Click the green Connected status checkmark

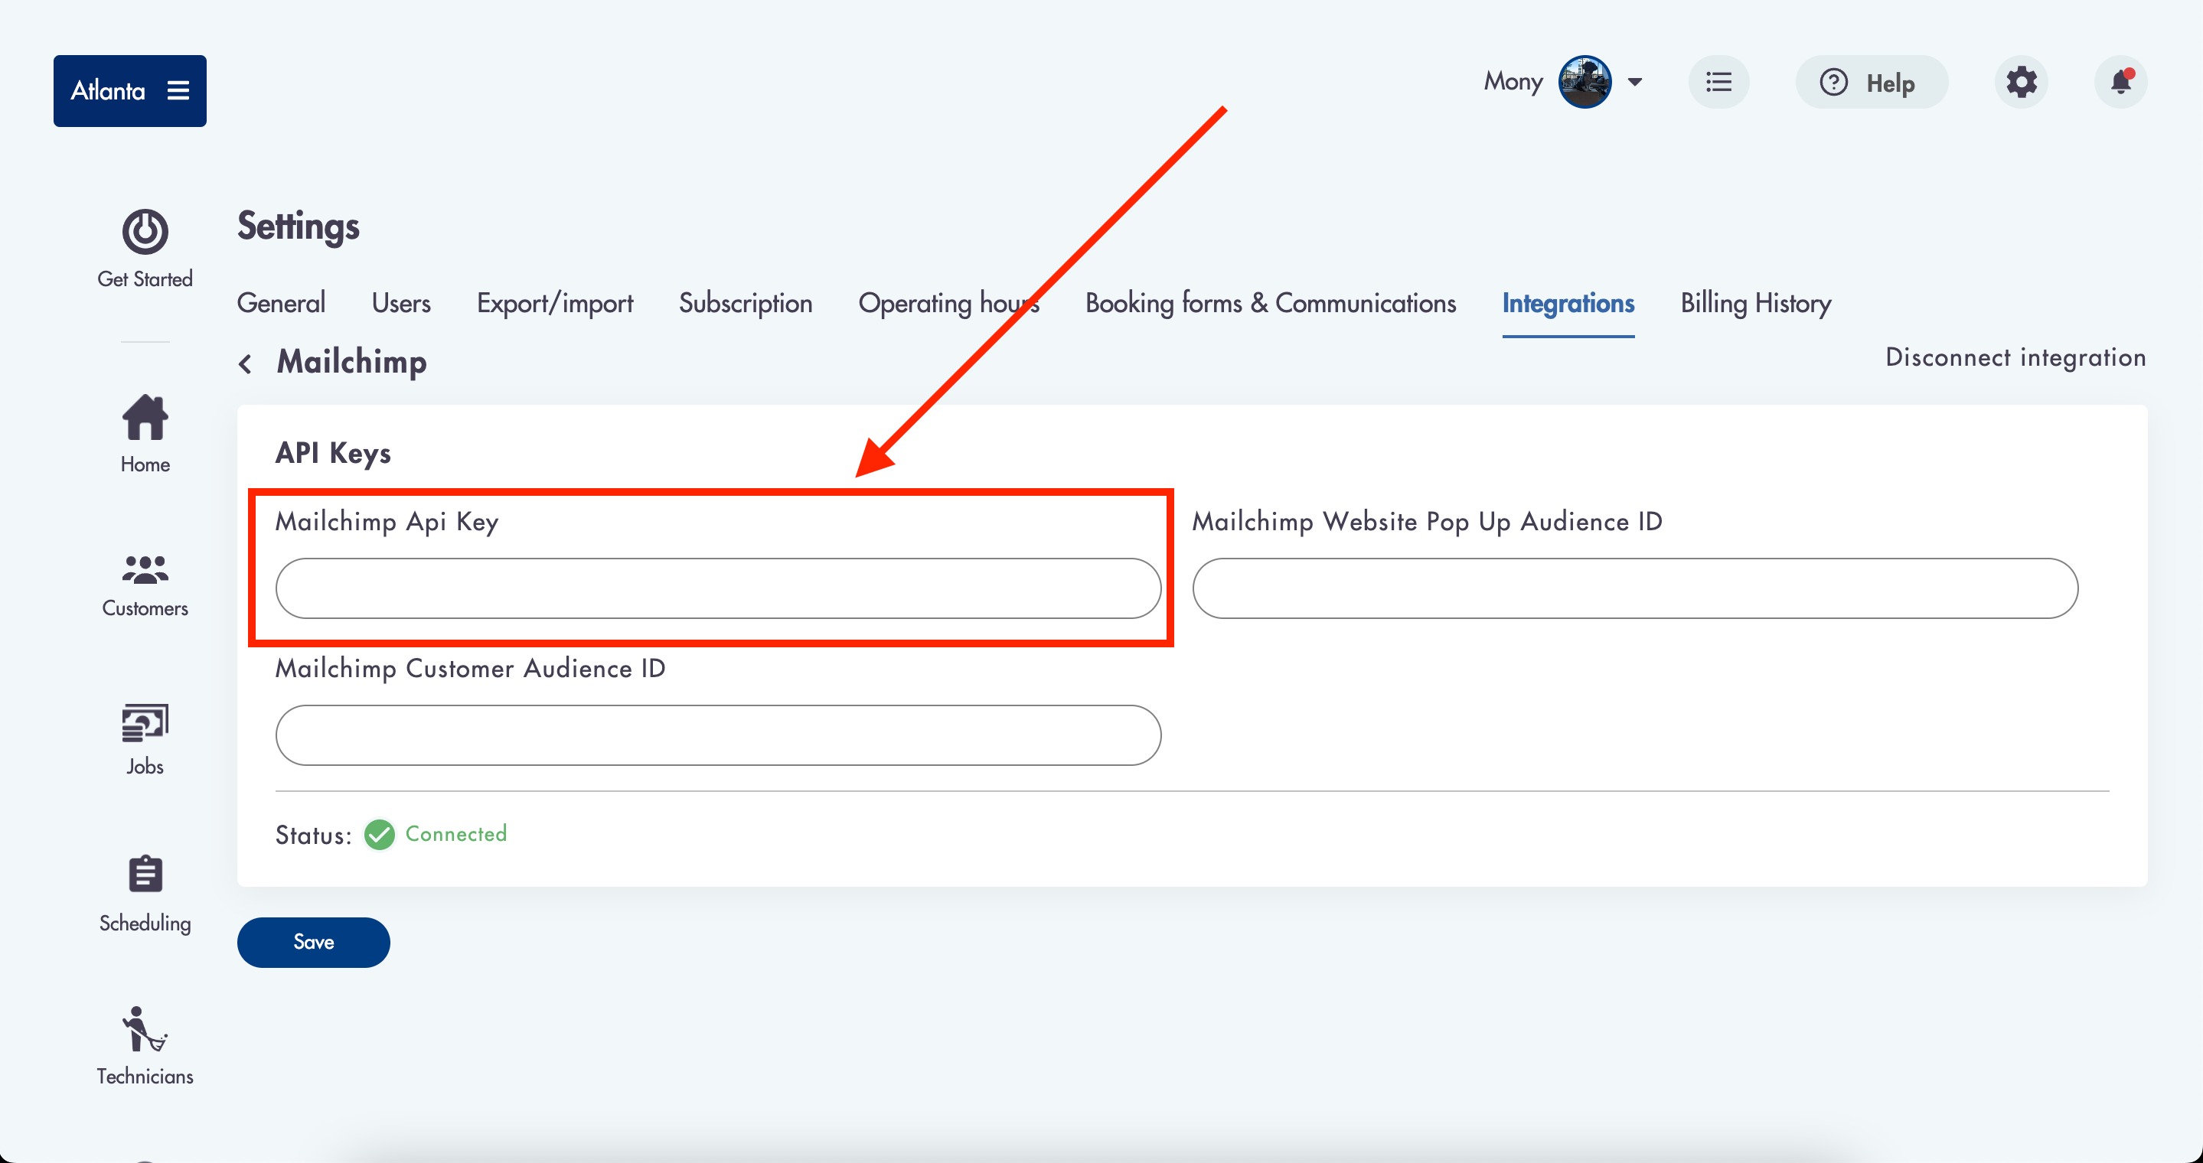click(x=379, y=834)
